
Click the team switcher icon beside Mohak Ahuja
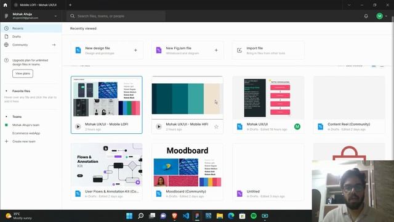point(6,16)
